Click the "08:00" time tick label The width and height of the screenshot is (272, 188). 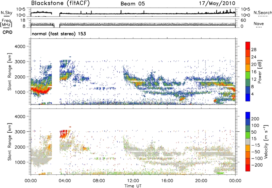99,181
